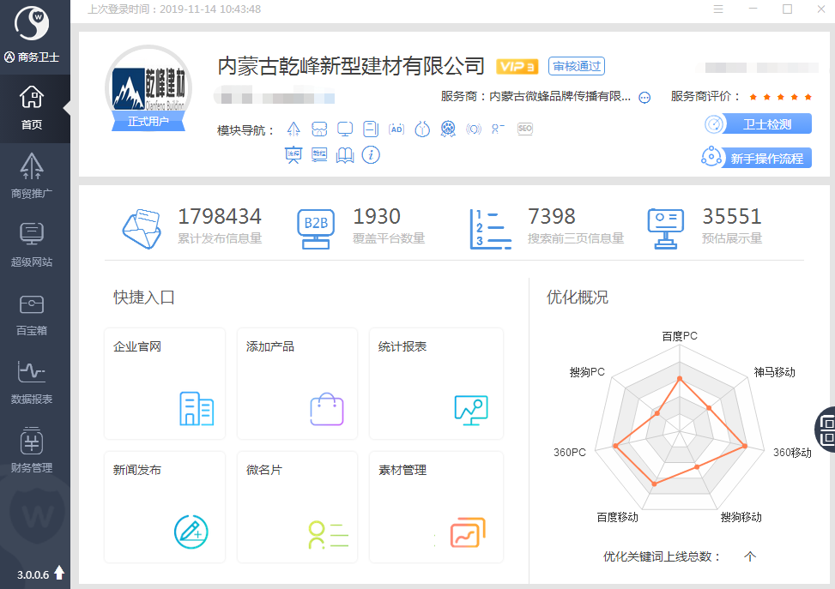Click the AD advertising module icon
Viewport: 835px width, 589px height.
(x=396, y=129)
